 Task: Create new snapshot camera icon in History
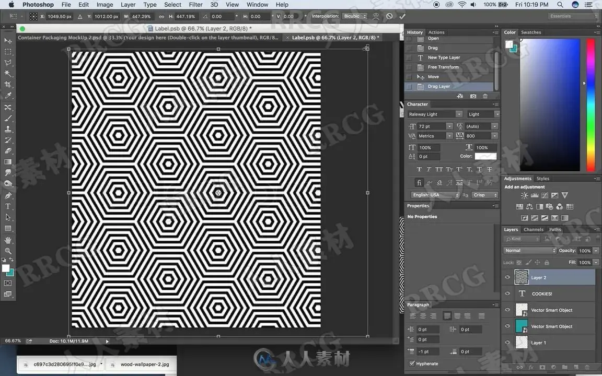click(473, 96)
